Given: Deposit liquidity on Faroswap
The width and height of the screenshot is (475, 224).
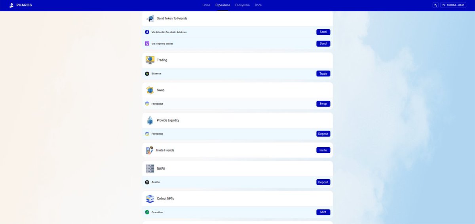Looking at the screenshot, I should click(323, 134).
